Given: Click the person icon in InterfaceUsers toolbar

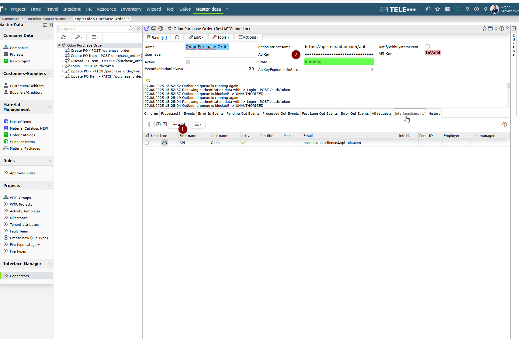Looking at the screenshot, I should click(149, 124).
